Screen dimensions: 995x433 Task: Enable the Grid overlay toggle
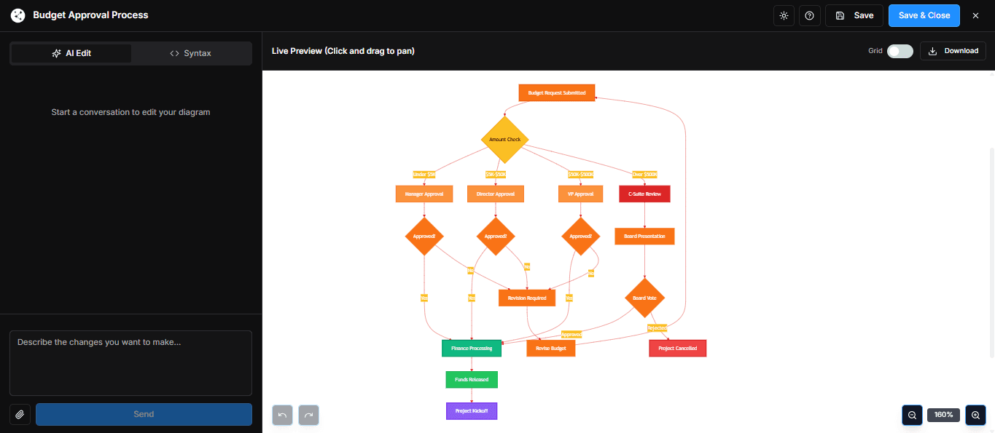pyautogui.click(x=900, y=51)
